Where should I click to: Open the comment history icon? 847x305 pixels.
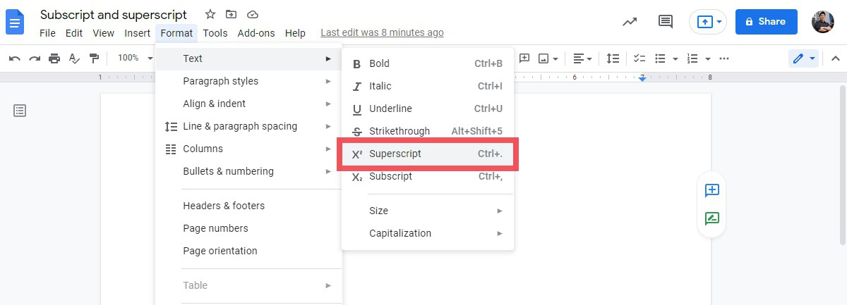coord(665,21)
